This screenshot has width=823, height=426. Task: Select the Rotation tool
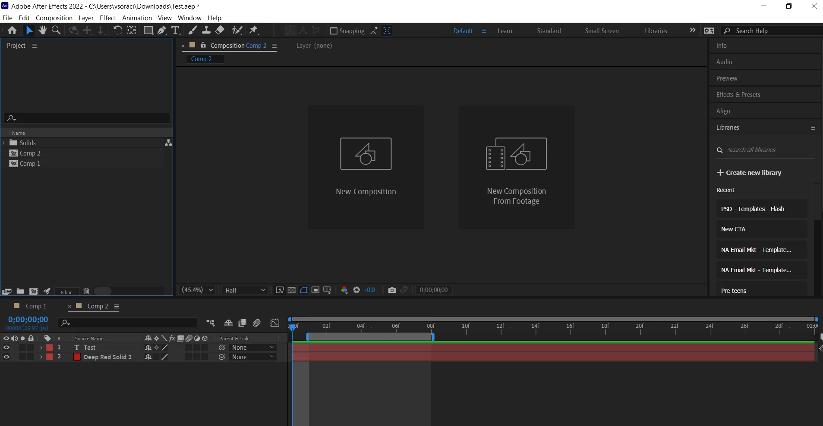click(x=117, y=31)
